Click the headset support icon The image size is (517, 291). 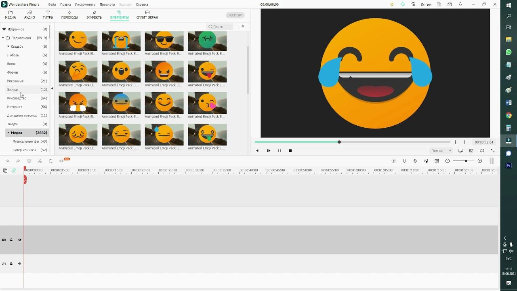[x=403, y=4]
